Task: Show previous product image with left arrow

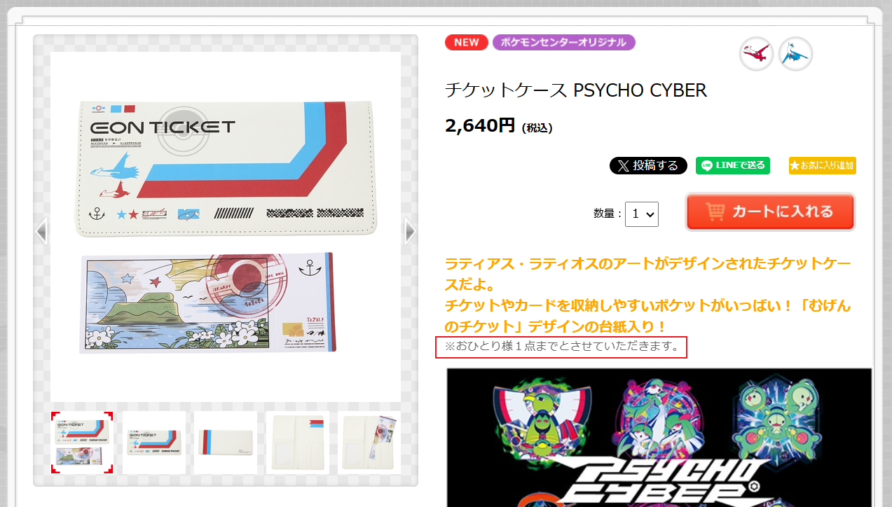Action: click(x=41, y=231)
